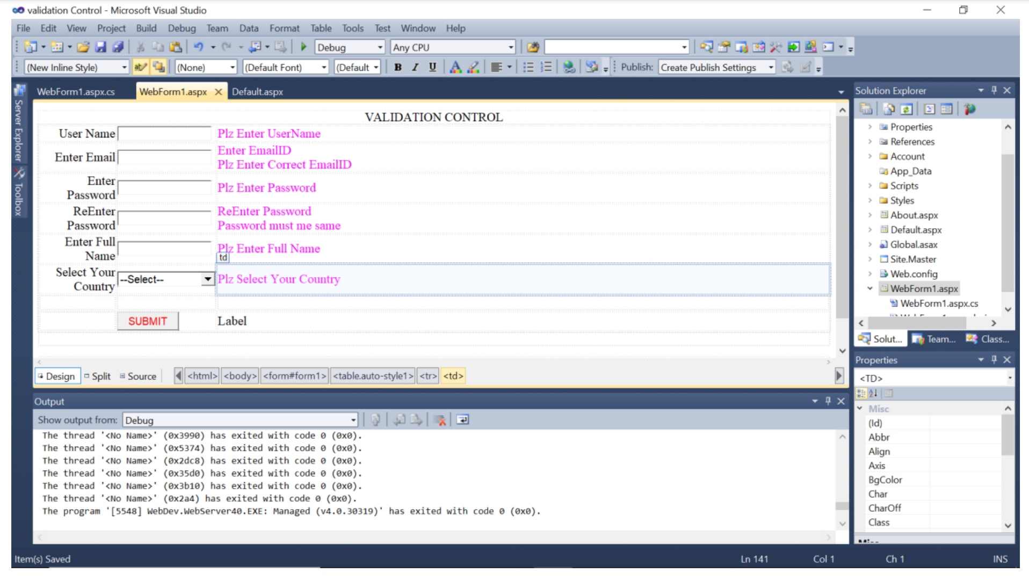Expand the Account folder in Solution Explorer

tap(870, 156)
